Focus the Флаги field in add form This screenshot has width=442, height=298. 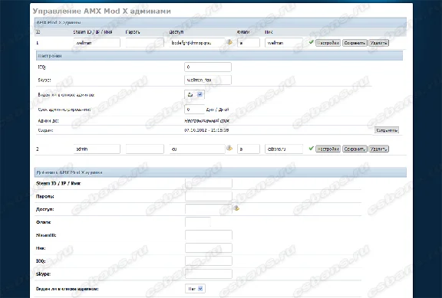click(198, 222)
